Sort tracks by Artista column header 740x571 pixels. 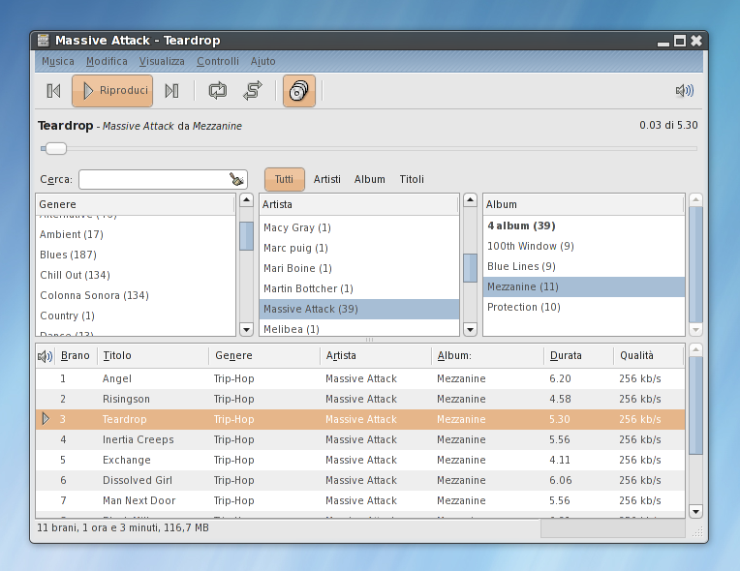pos(376,355)
